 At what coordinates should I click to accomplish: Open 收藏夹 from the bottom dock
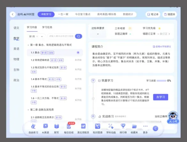[134, 129]
